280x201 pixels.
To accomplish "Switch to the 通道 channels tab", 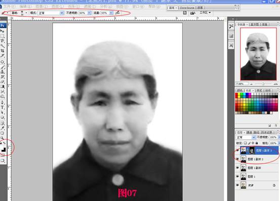I will (x=249, y=132).
